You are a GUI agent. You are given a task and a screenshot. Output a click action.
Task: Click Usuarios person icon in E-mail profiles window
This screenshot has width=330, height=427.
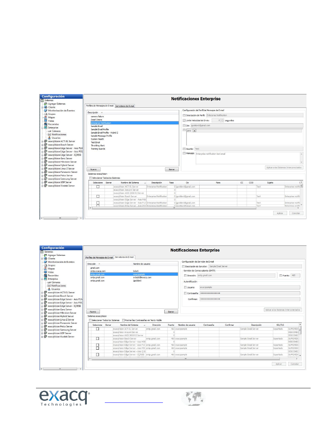49,138
